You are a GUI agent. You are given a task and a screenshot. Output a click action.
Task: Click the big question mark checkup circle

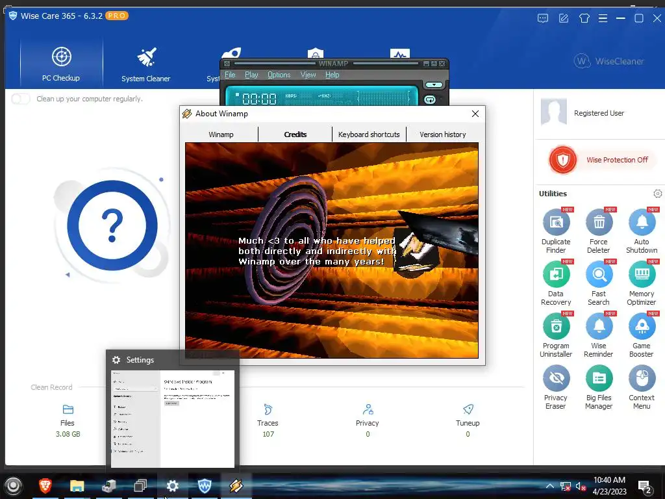pos(112,225)
